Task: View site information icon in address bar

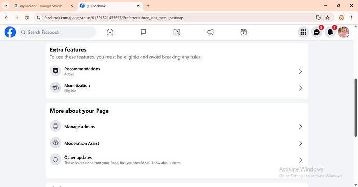Action: [x=39, y=18]
